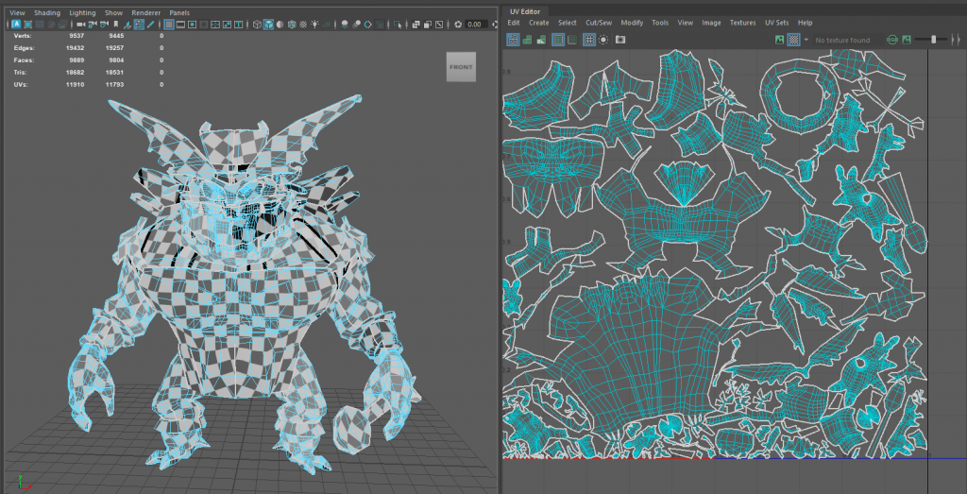Viewport: 967px width, 494px height.
Task: Click the X-Ray Active Components icon
Action: tap(428, 25)
